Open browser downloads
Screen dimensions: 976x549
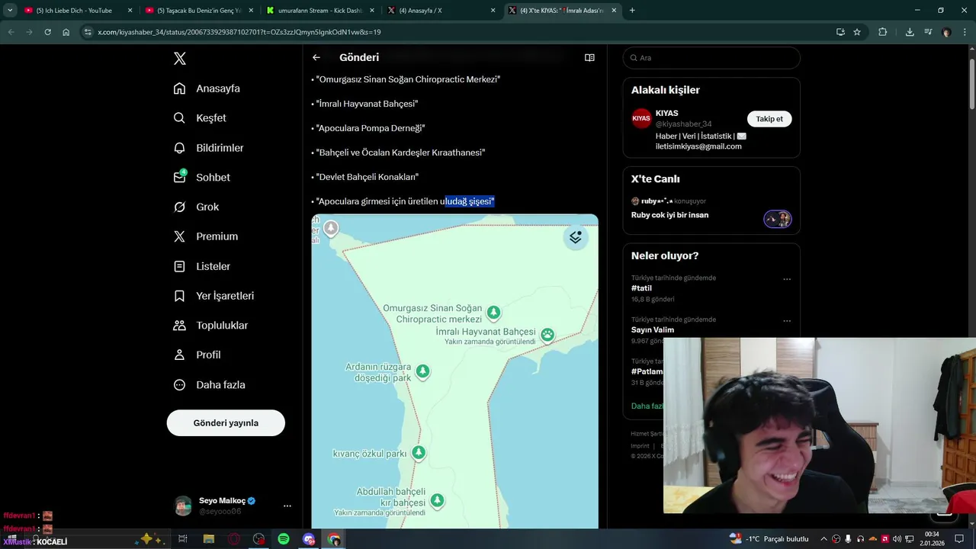910,32
